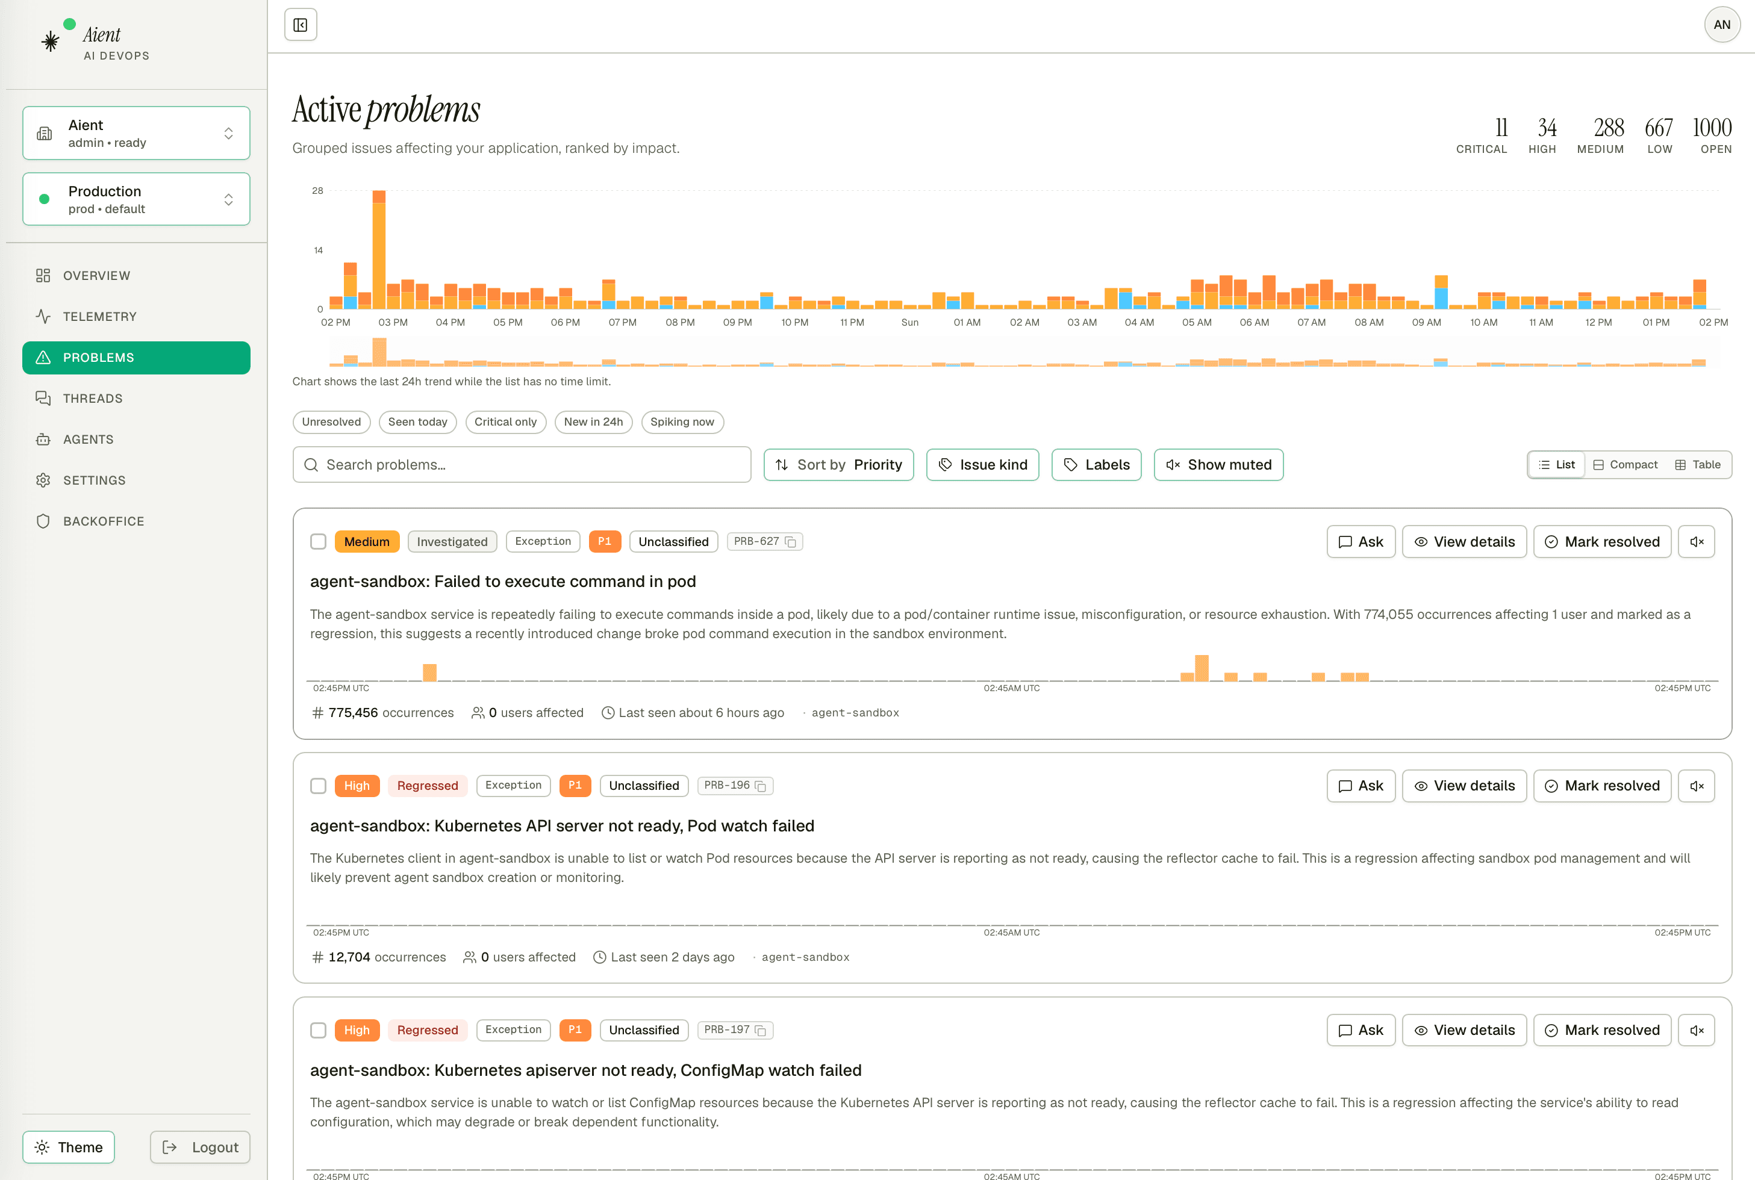Viewport: 1755px width, 1180px height.
Task: Toggle the Unresolved filter chip
Action: coord(331,422)
